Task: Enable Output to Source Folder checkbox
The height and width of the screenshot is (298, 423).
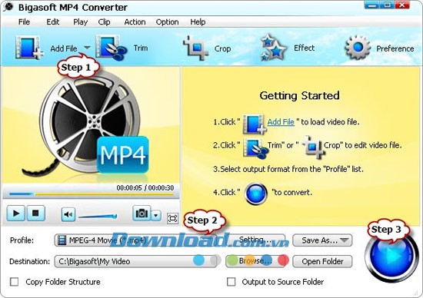Action: point(231,282)
